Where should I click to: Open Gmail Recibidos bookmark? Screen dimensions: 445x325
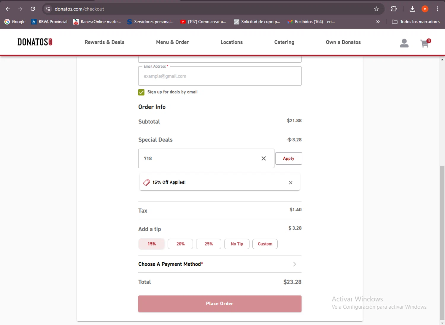click(x=311, y=22)
